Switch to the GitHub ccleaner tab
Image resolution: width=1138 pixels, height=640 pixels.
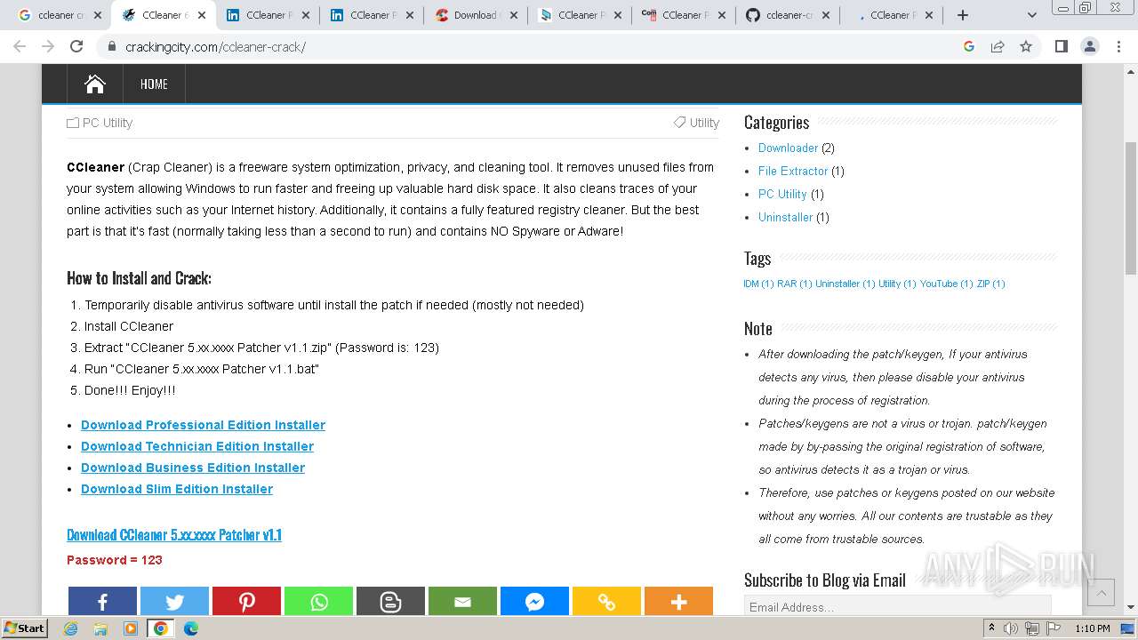[786, 15]
